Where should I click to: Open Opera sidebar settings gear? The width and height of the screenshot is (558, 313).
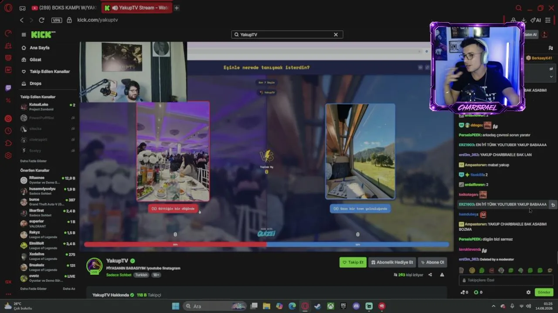[8, 156]
